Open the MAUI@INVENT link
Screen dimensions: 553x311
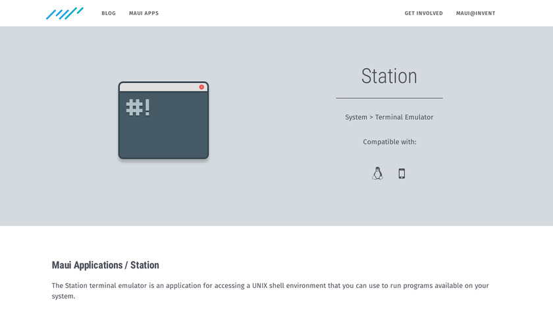pyautogui.click(x=476, y=13)
